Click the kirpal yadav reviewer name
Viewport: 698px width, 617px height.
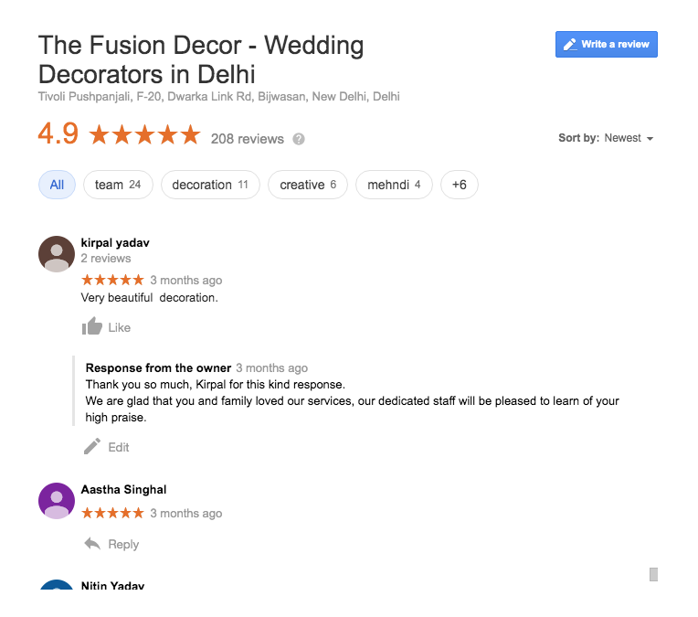pyautogui.click(x=115, y=243)
